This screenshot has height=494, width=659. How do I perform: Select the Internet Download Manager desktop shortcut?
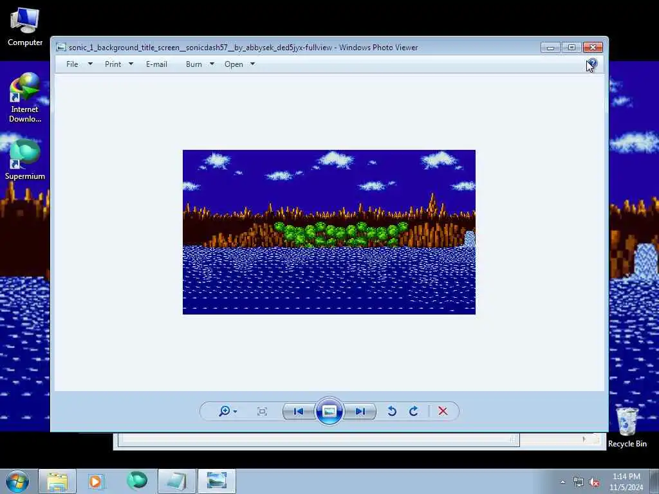tap(25, 98)
